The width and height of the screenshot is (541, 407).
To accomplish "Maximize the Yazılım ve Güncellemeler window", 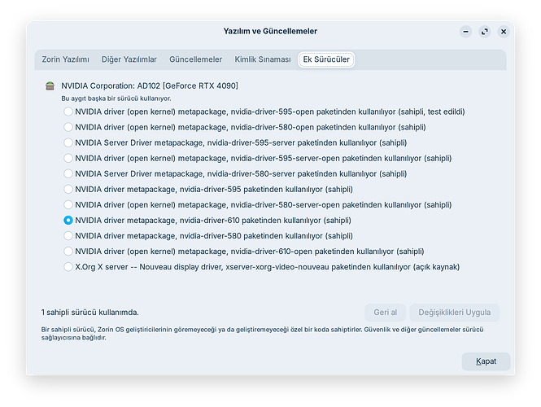I will [x=484, y=32].
